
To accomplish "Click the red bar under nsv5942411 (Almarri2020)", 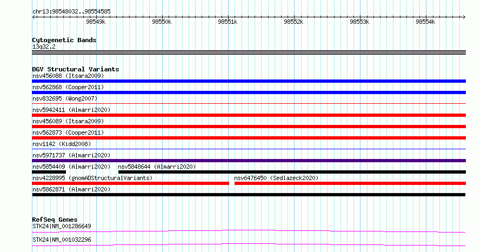I will tap(249, 115).
